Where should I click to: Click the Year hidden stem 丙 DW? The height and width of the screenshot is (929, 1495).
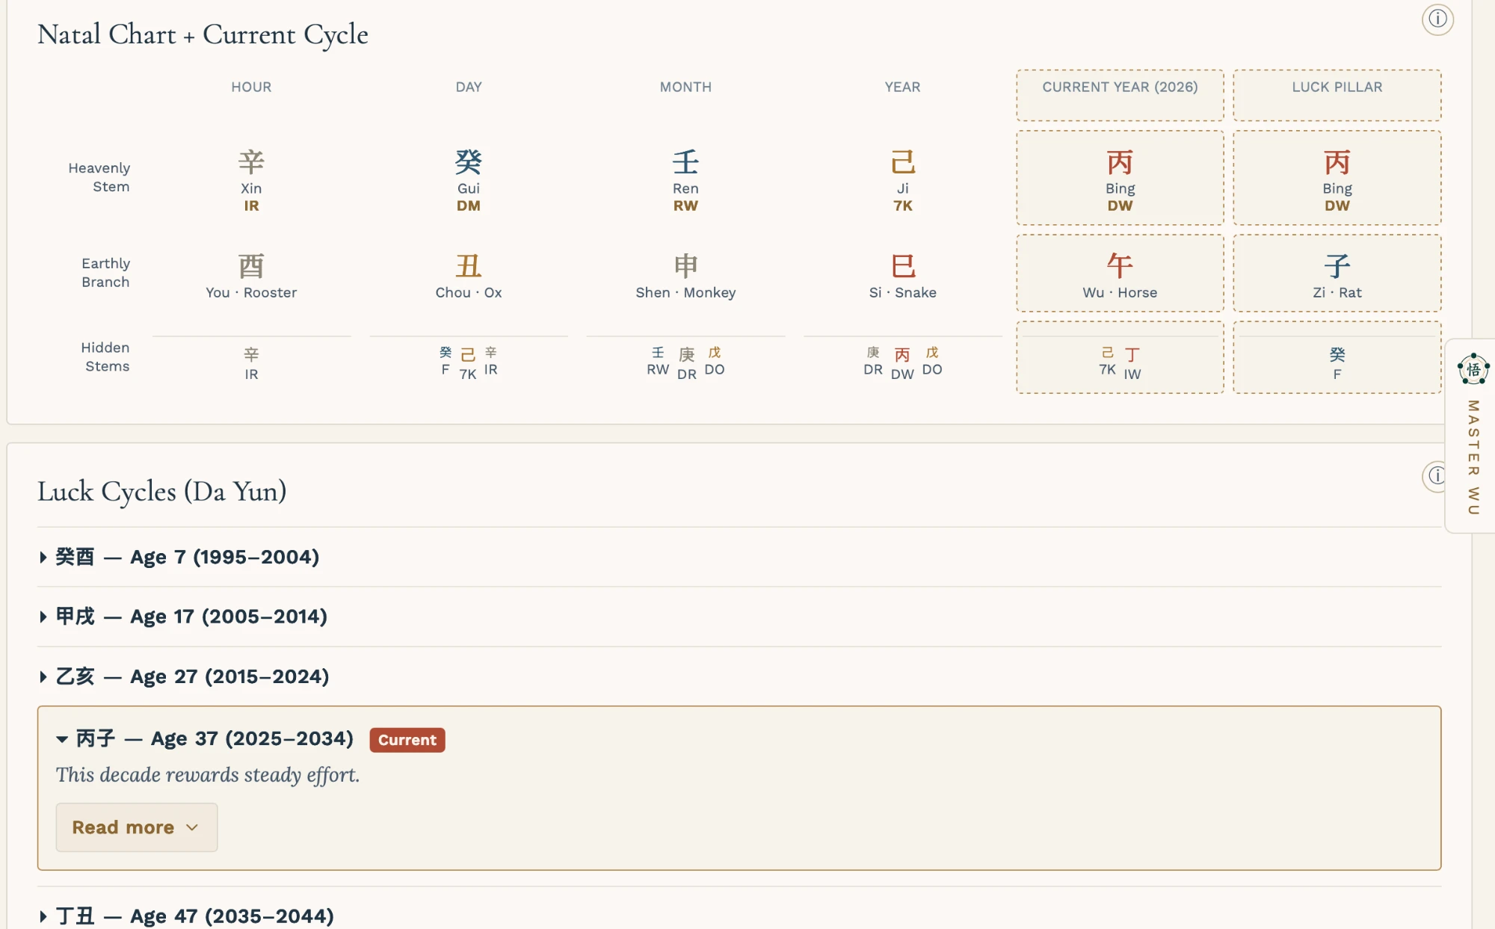click(902, 363)
